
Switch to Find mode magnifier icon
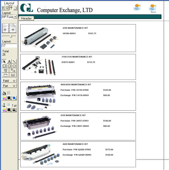[7, 8]
